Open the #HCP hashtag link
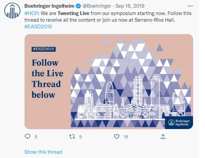The width and height of the screenshot is (205, 158). (31, 13)
